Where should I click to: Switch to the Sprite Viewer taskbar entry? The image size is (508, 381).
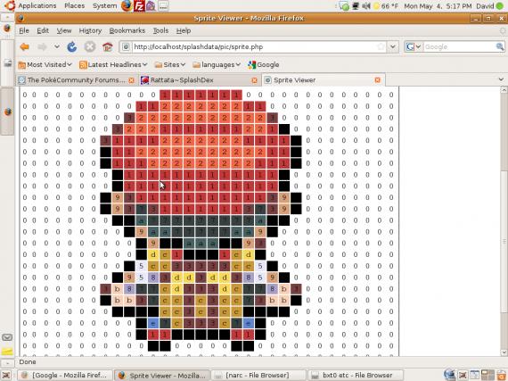(x=162, y=375)
